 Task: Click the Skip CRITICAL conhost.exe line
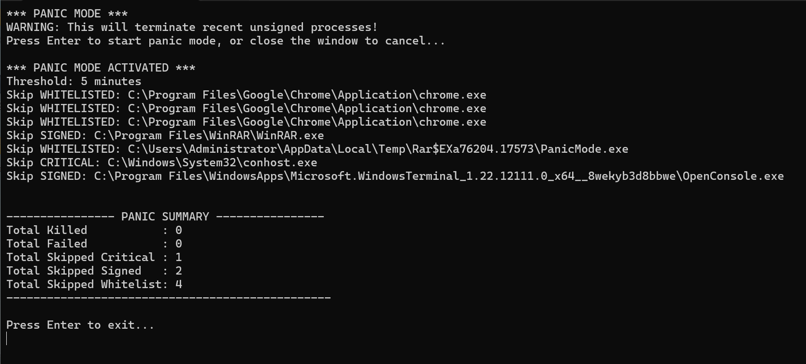click(161, 162)
